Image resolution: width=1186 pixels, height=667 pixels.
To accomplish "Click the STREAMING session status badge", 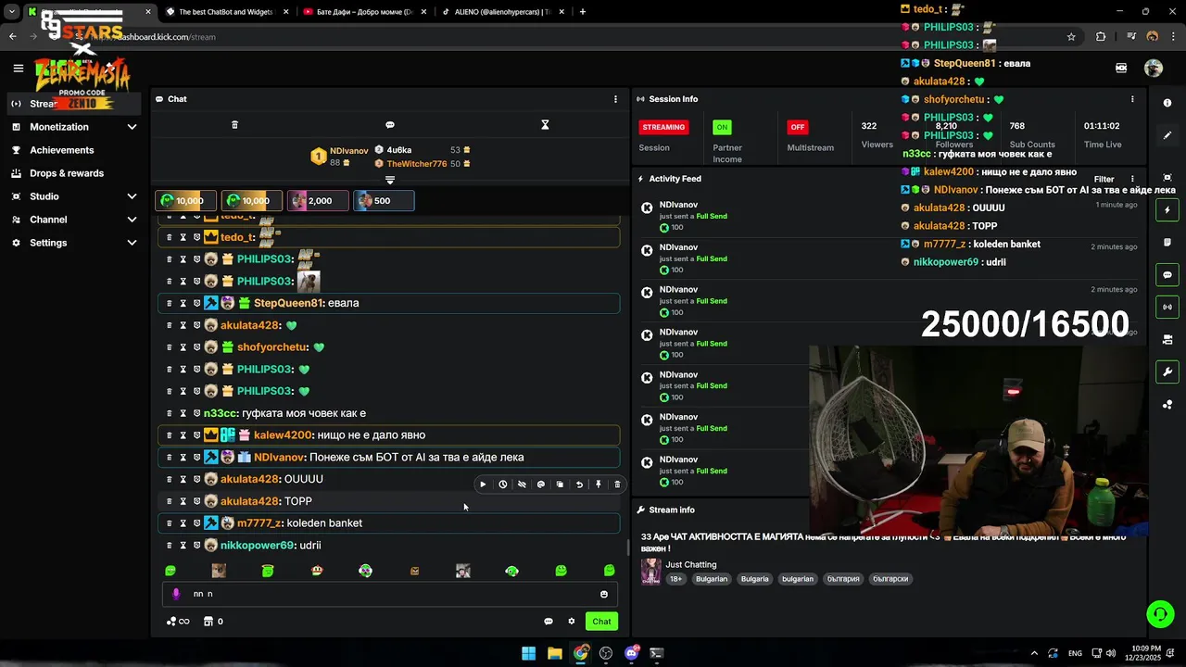I will coord(663,127).
